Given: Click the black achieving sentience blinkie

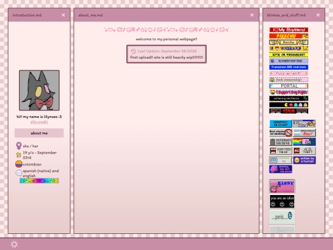Looking at the screenshot, I should tap(289, 98).
